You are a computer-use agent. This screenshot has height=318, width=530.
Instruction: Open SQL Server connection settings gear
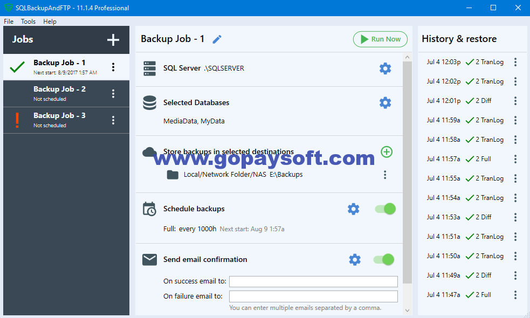click(385, 68)
